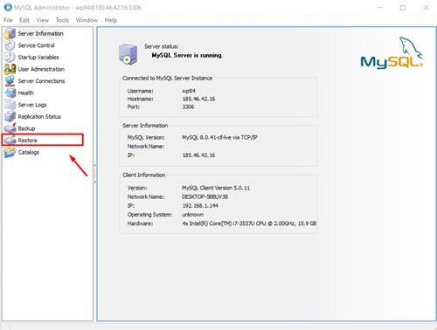Click the username value wp94

click(189, 91)
